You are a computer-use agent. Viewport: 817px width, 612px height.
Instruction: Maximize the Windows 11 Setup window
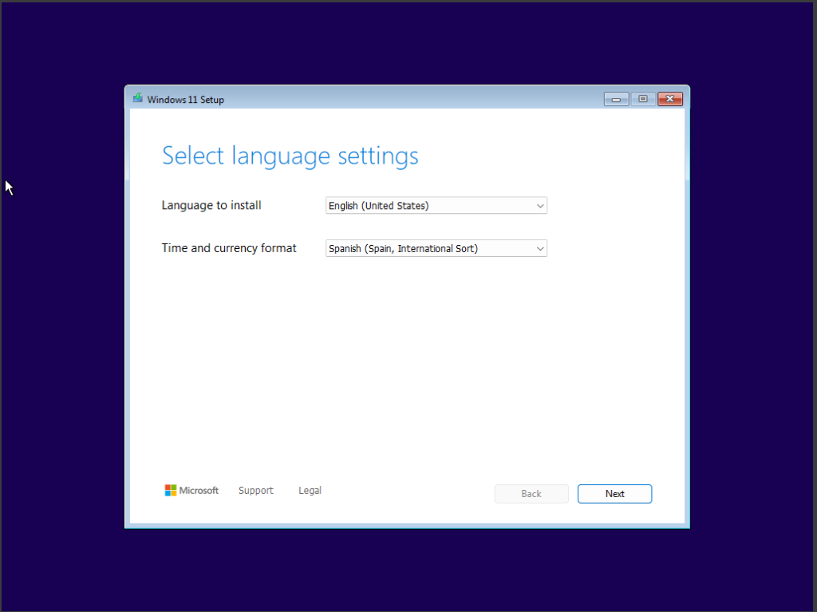click(643, 99)
